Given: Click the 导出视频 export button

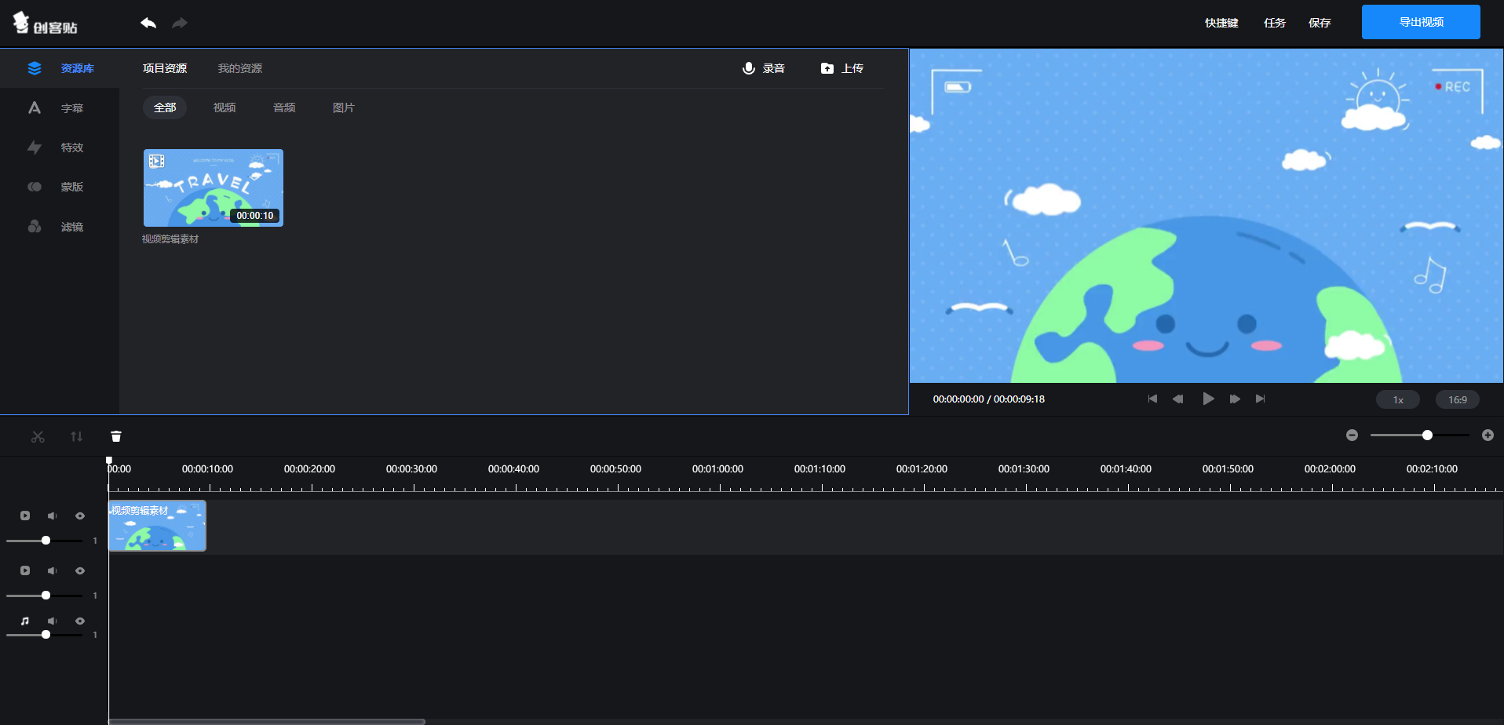Looking at the screenshot, I should 1421,22.
